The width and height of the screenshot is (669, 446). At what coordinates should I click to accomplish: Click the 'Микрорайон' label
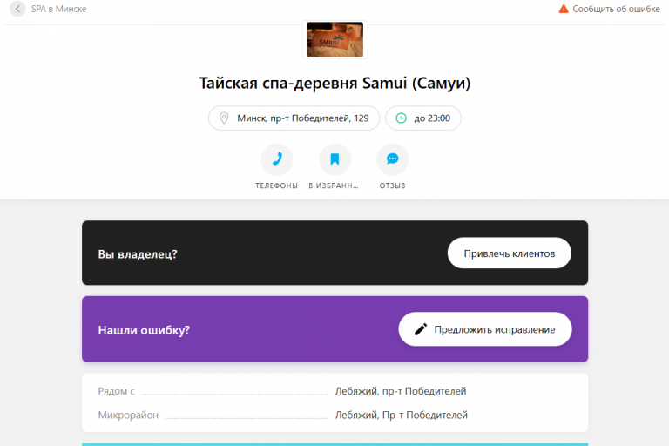[x=128, y=415]
